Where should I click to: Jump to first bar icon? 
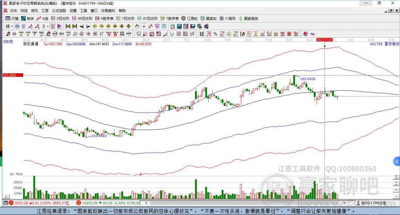(x=68, y=26)
